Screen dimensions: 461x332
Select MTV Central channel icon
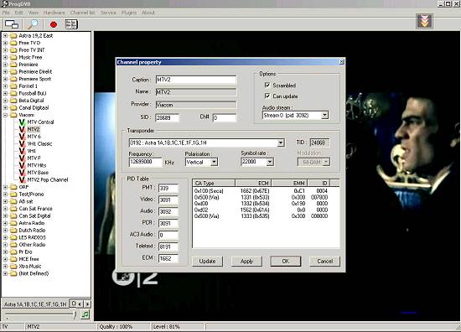pos(22,122)
